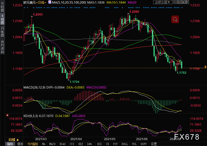Select the BOLL indicator button
The image size is (207, 146).
click(125, 144)
